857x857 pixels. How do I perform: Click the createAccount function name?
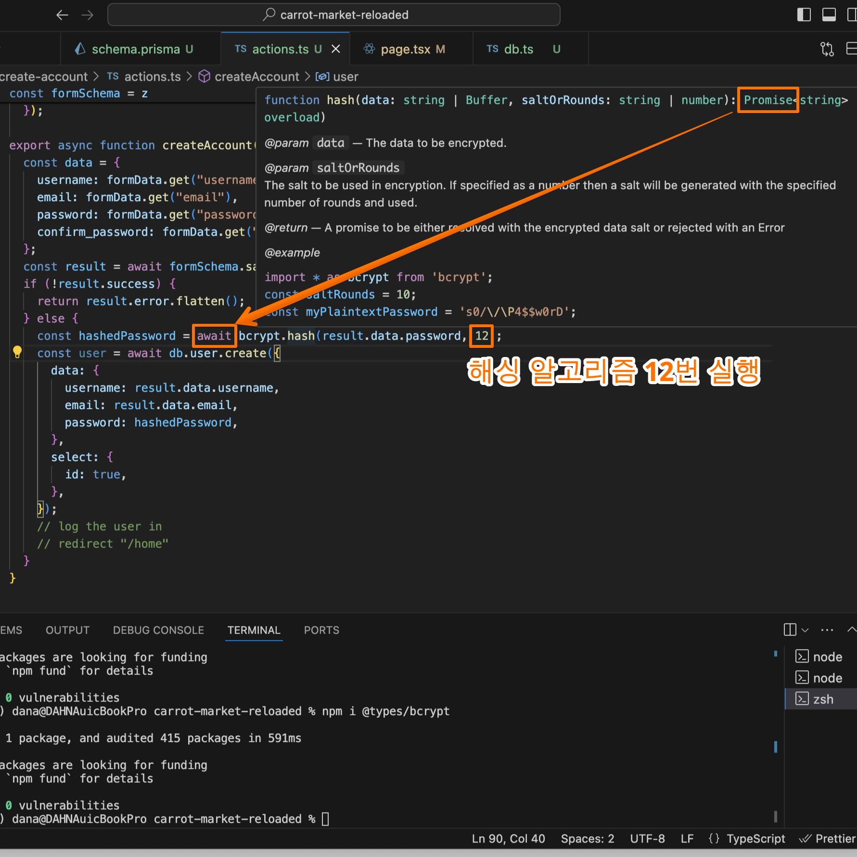[x=207, y=145]
